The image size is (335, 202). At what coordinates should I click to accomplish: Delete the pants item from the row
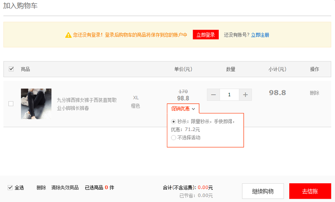(x=314, y=93)
